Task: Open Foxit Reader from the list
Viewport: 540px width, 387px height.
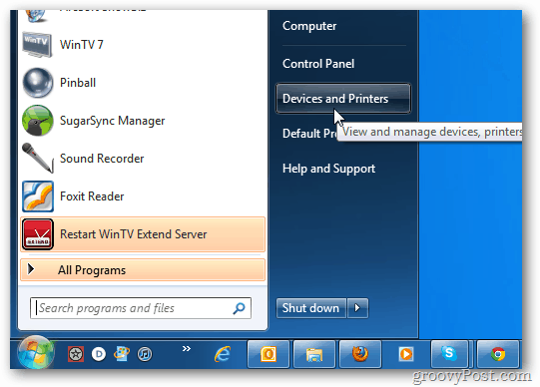Action: pos(143,196)
